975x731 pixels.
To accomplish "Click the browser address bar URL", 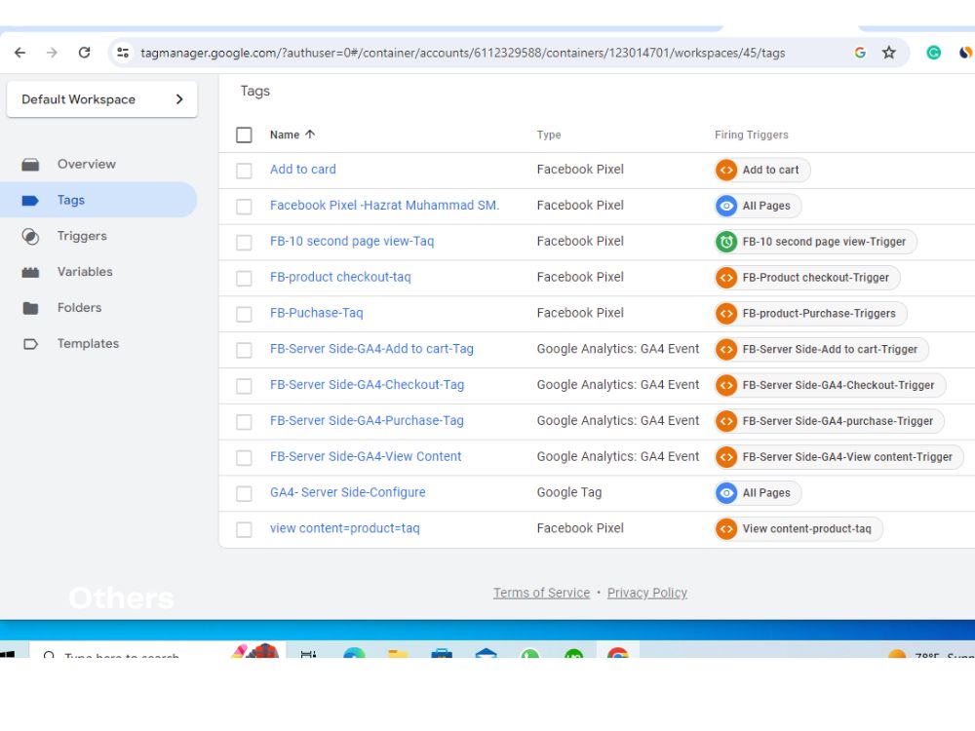I will point(462,53).
